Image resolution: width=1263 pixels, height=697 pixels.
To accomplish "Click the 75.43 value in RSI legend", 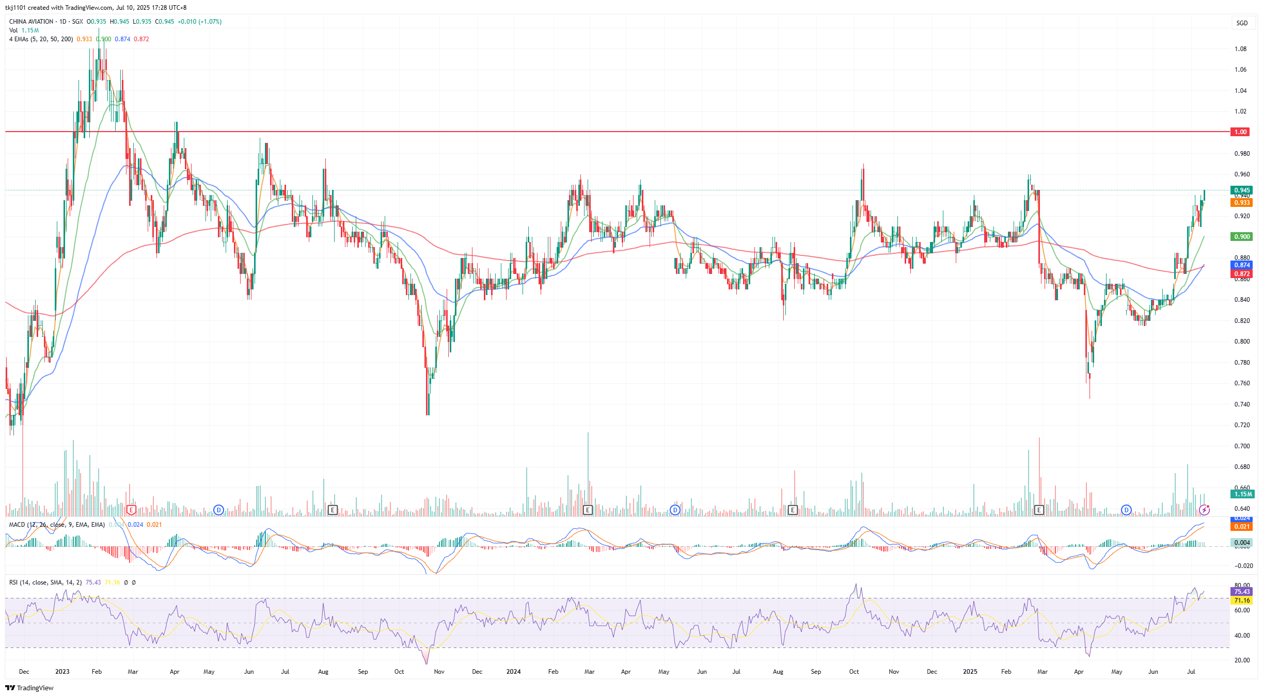I will click(93, 582).
